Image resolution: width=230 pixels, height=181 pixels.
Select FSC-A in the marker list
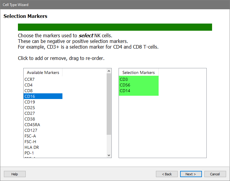[30, 136]
